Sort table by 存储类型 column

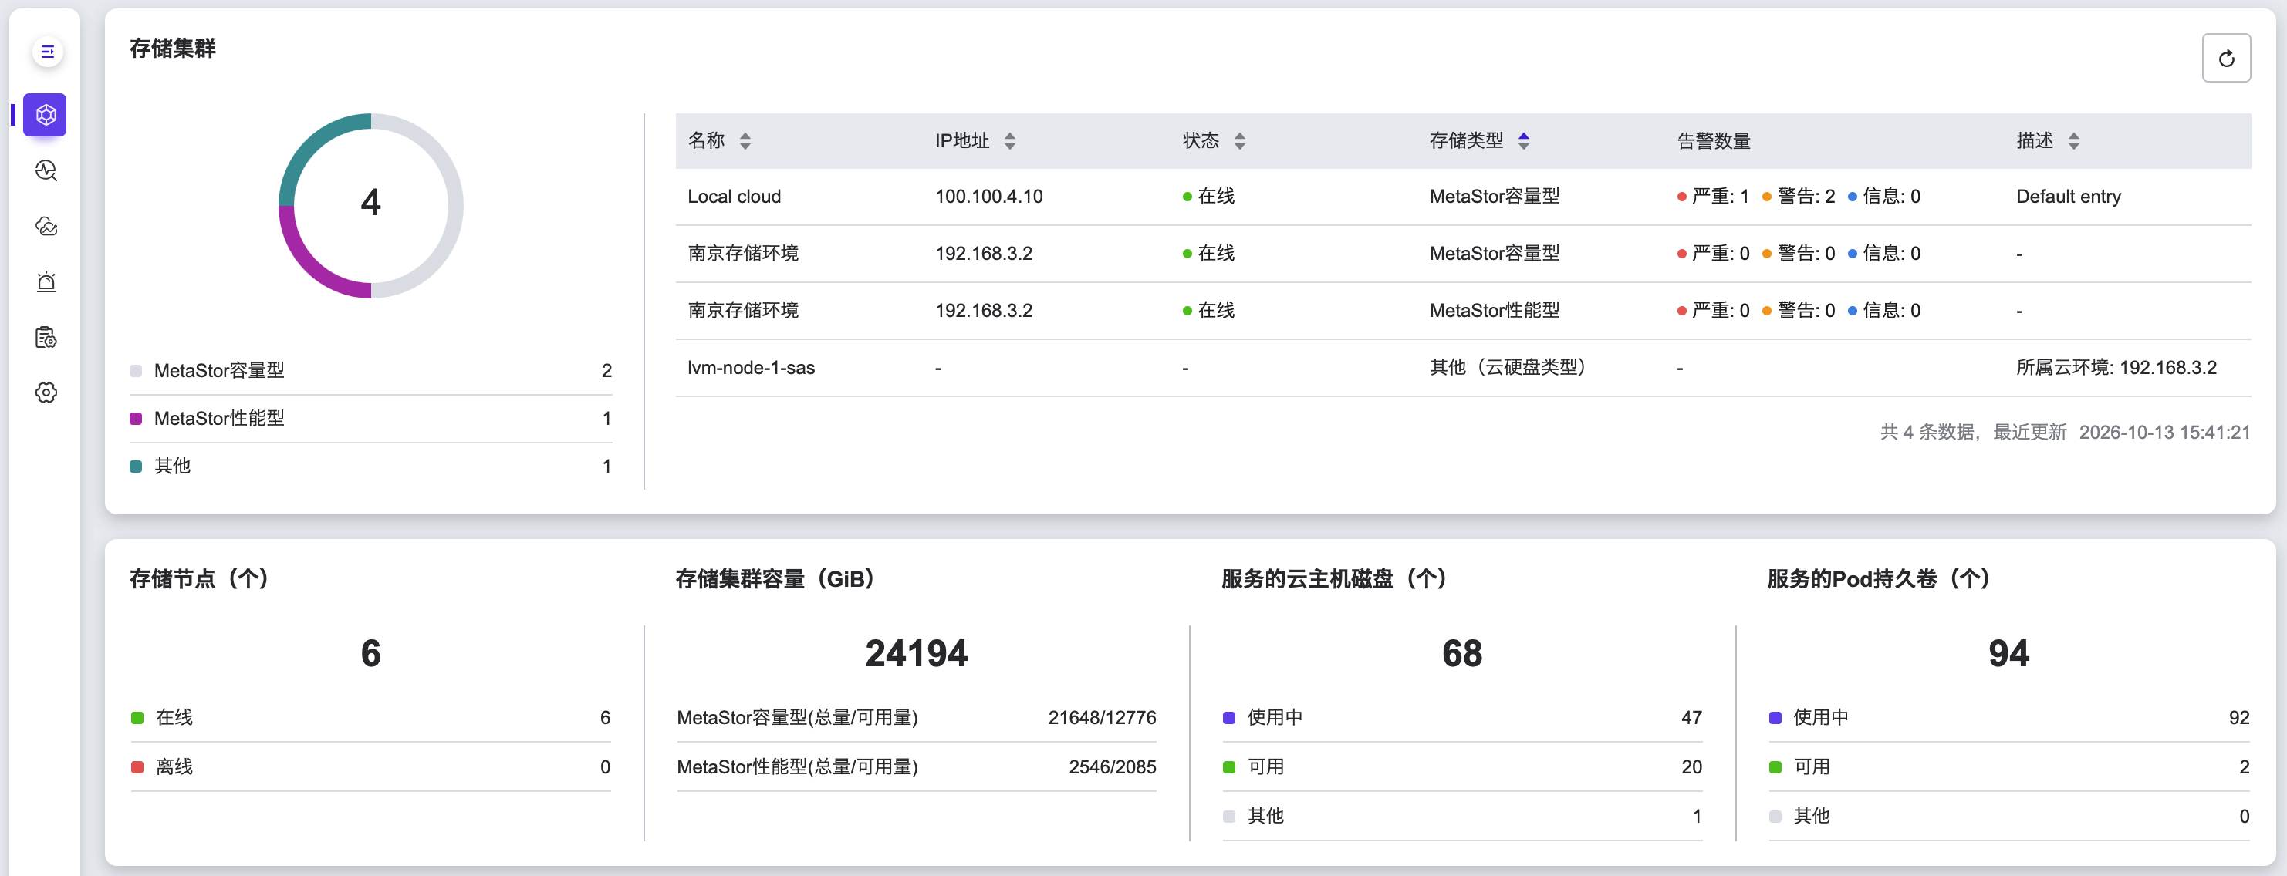(x=1523, y=140)
